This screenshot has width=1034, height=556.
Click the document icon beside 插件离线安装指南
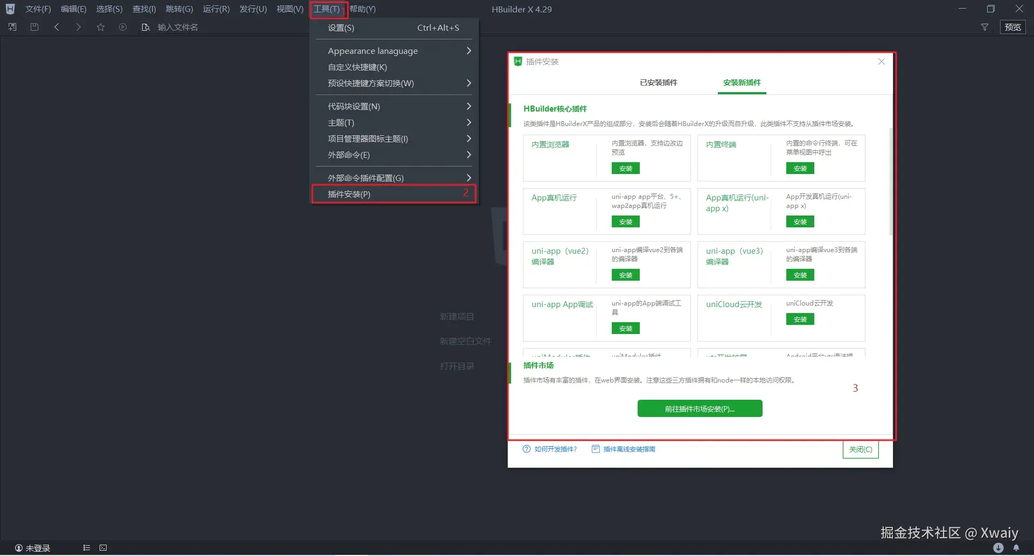click(x=596, y=449)
